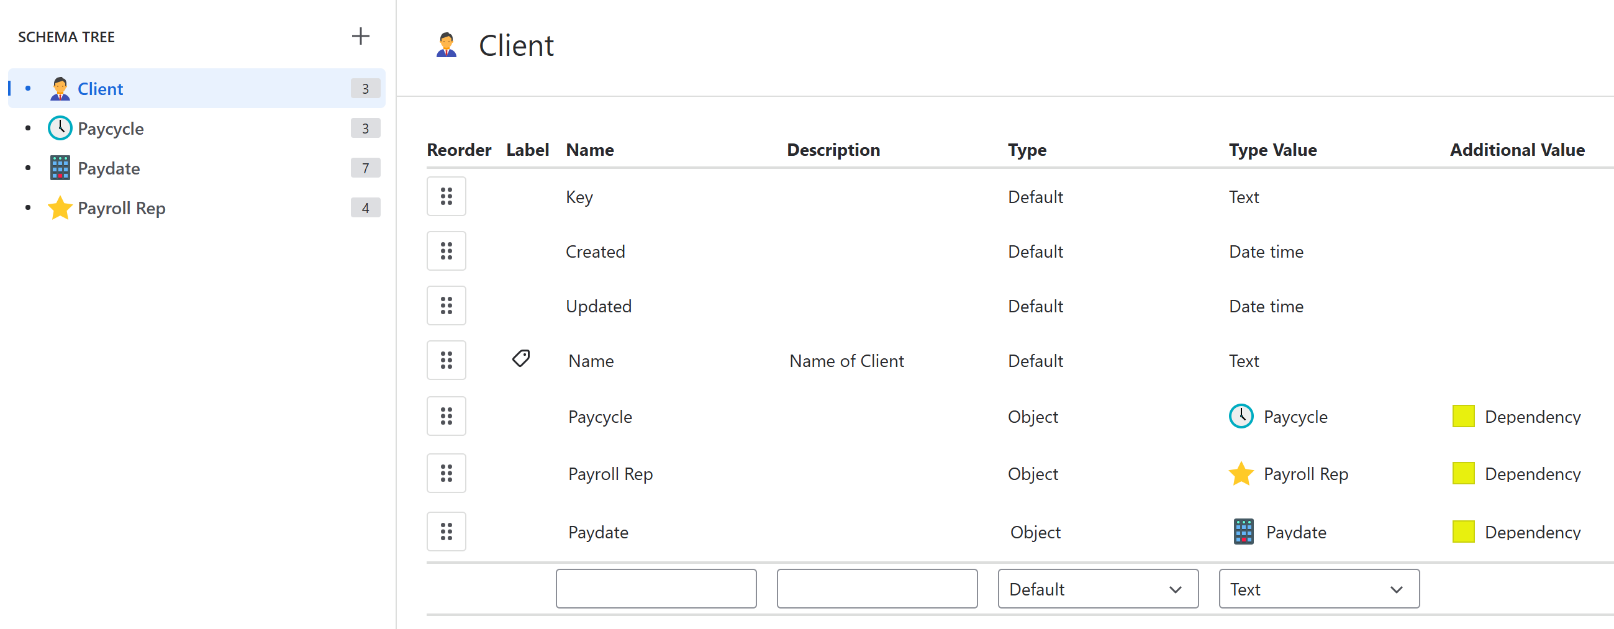This screenshot has width=1614, height=629.
Task: Click reorder handle for Updated row
Action: pos(446,305)
